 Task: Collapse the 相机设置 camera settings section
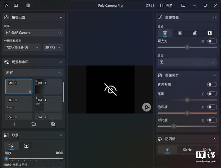click(x=61, y=17)
